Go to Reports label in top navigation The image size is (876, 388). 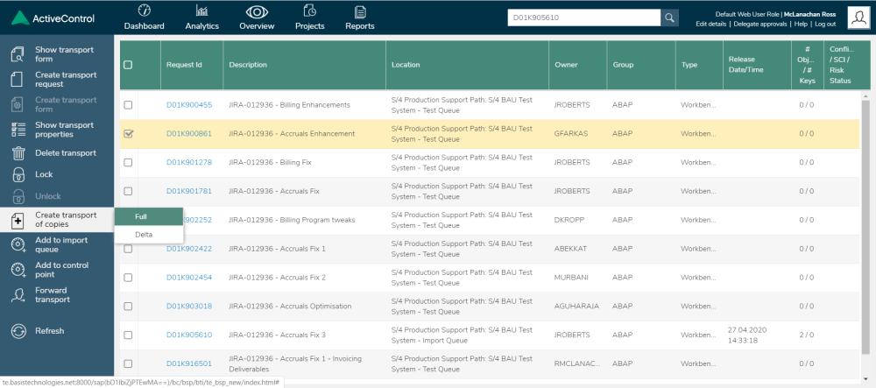pyautogui.click(x=360, y=25)
